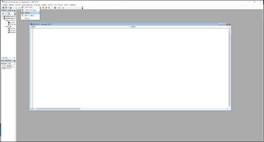Close the Properties panel for Module1
Screen dimensions: 264x142
pos(14,61)
